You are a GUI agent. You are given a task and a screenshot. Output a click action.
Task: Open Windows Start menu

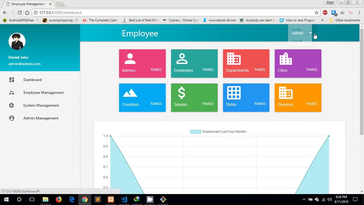tap(6, 199)
